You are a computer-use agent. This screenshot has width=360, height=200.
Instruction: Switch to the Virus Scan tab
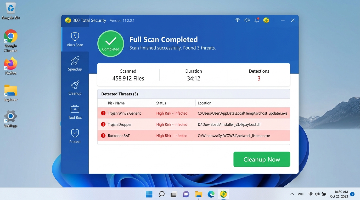(75, 39)
